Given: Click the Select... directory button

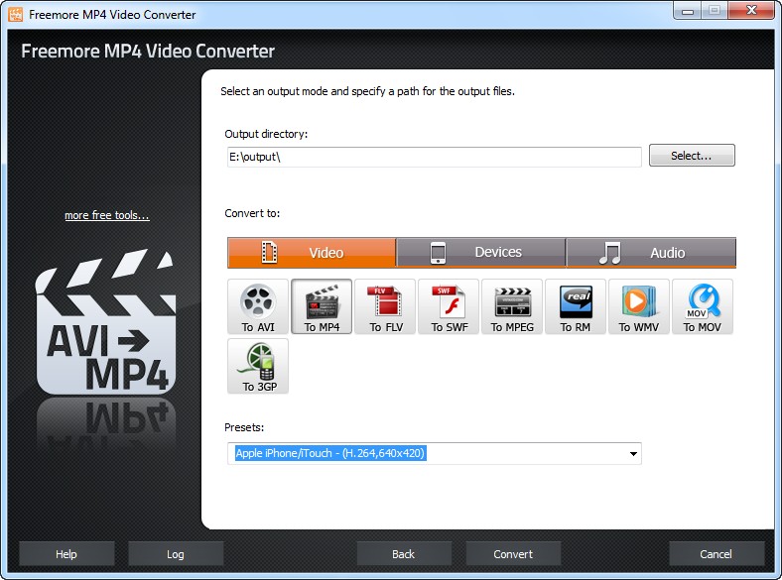Looking at the screenshot, I should tap(692, 156).
